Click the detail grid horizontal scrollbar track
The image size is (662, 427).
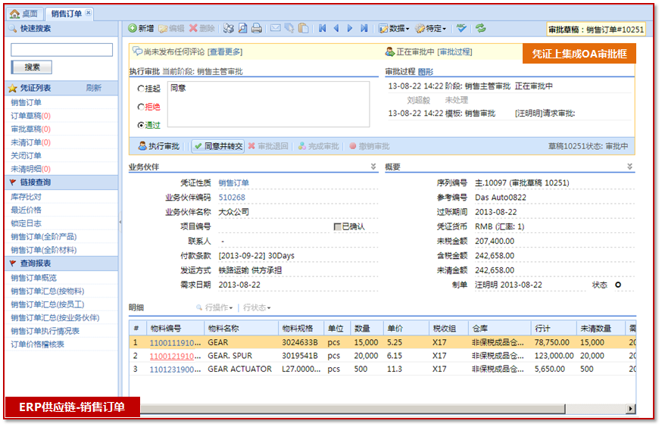point(352,408)
